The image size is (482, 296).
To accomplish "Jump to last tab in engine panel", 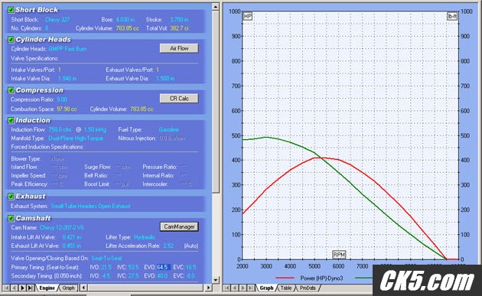I will click(30, 288).
